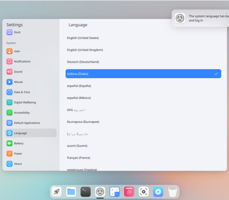Open the Dock settings icon
Viewport: 229px width, 200px height.
pos(9,32)
